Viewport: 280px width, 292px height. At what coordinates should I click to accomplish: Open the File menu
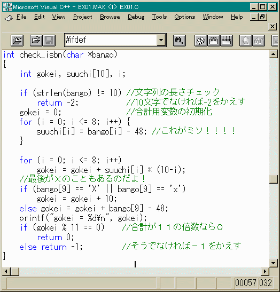21,17
